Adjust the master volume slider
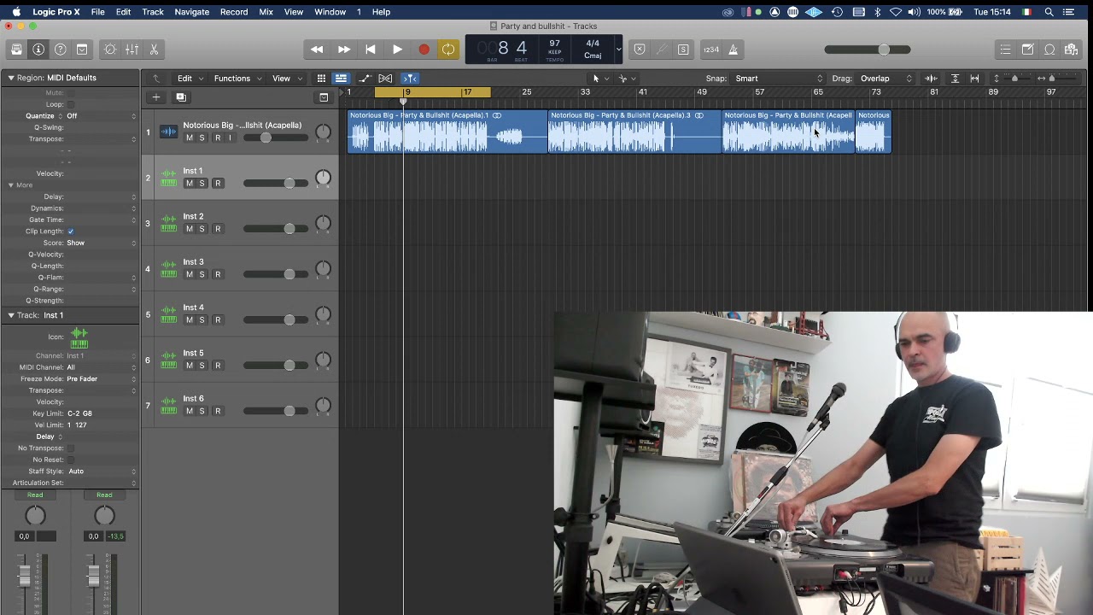This screenshot has width=1093, height=615. [x=868, y=50]
